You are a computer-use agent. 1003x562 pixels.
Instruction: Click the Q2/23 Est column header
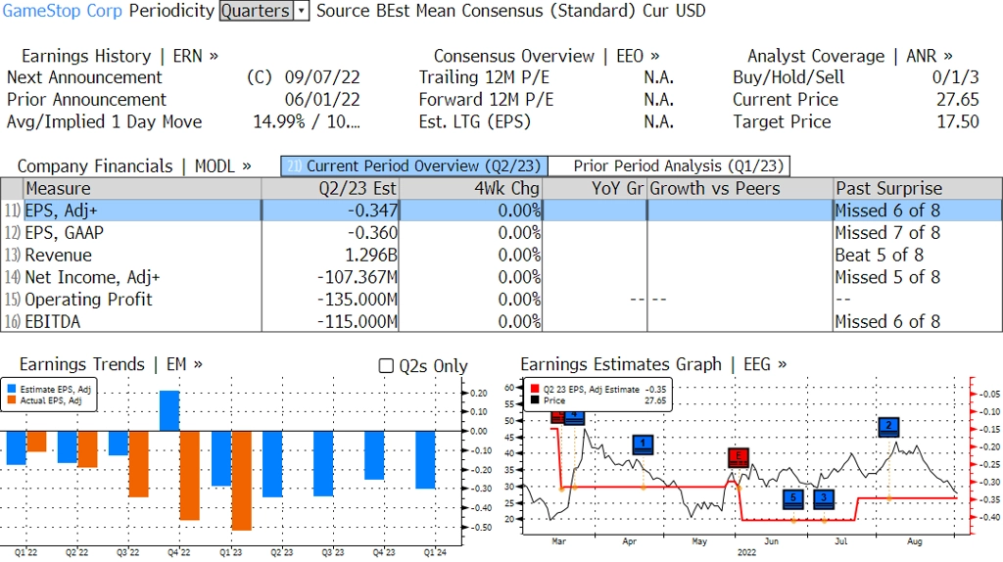tap(330, 189)
